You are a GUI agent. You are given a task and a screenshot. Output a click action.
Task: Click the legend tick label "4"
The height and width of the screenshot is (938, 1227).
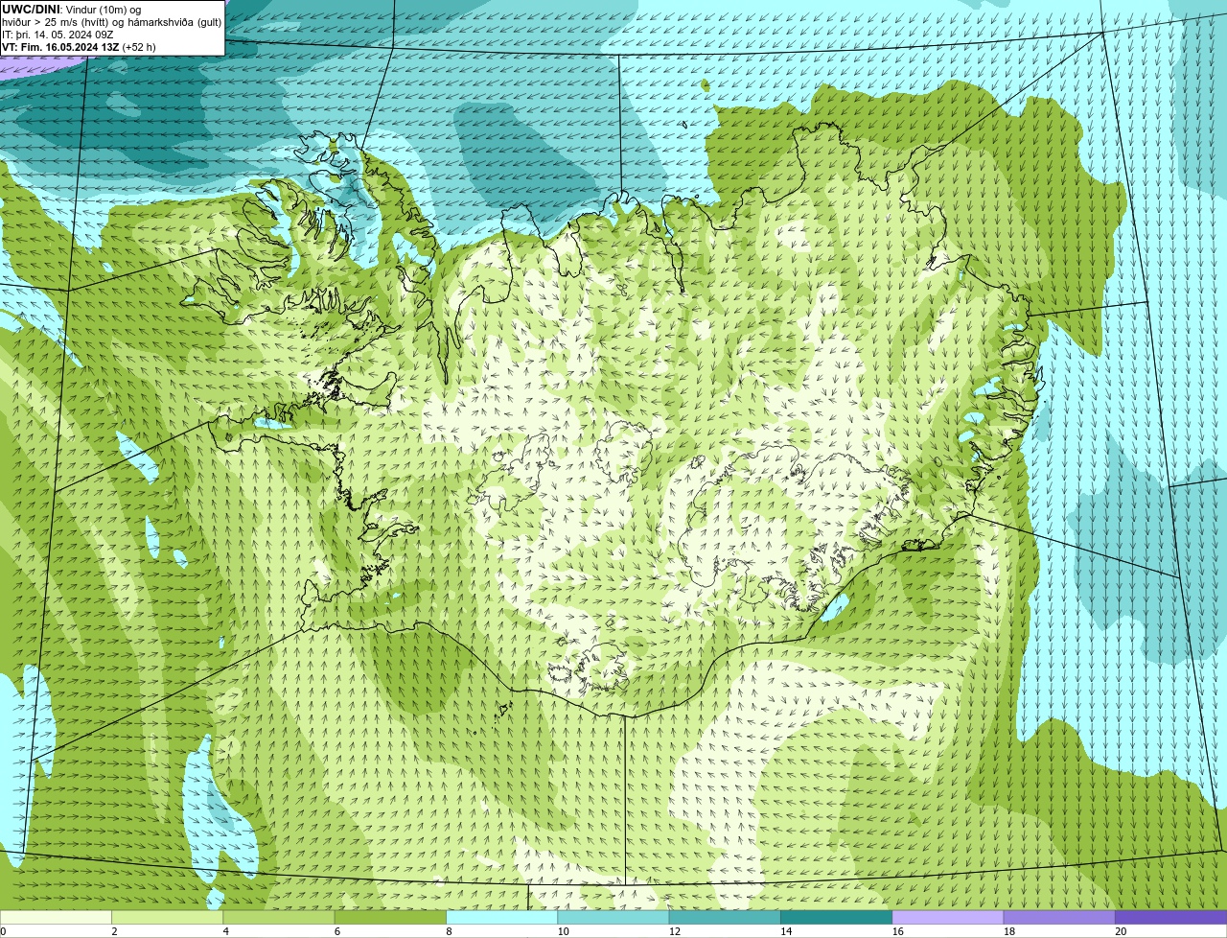226,931
